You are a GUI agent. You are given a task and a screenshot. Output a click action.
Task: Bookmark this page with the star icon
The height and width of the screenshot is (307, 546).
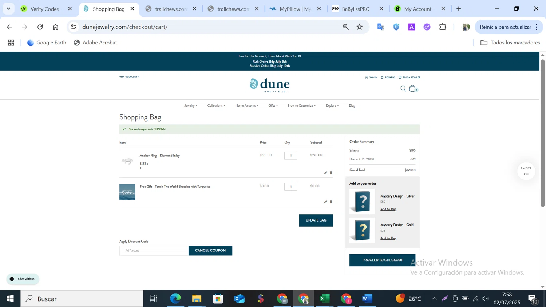tap(360, 27)
